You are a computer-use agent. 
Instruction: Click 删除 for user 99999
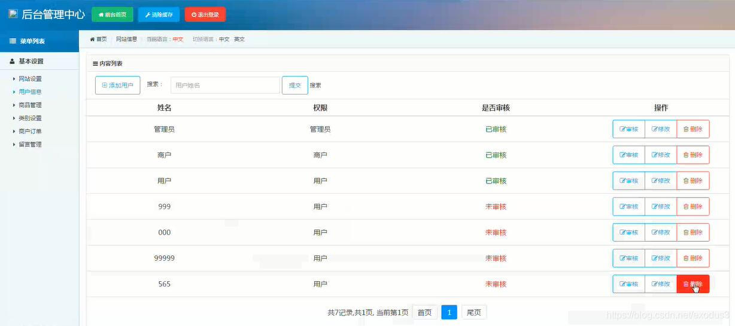point(693,258)
